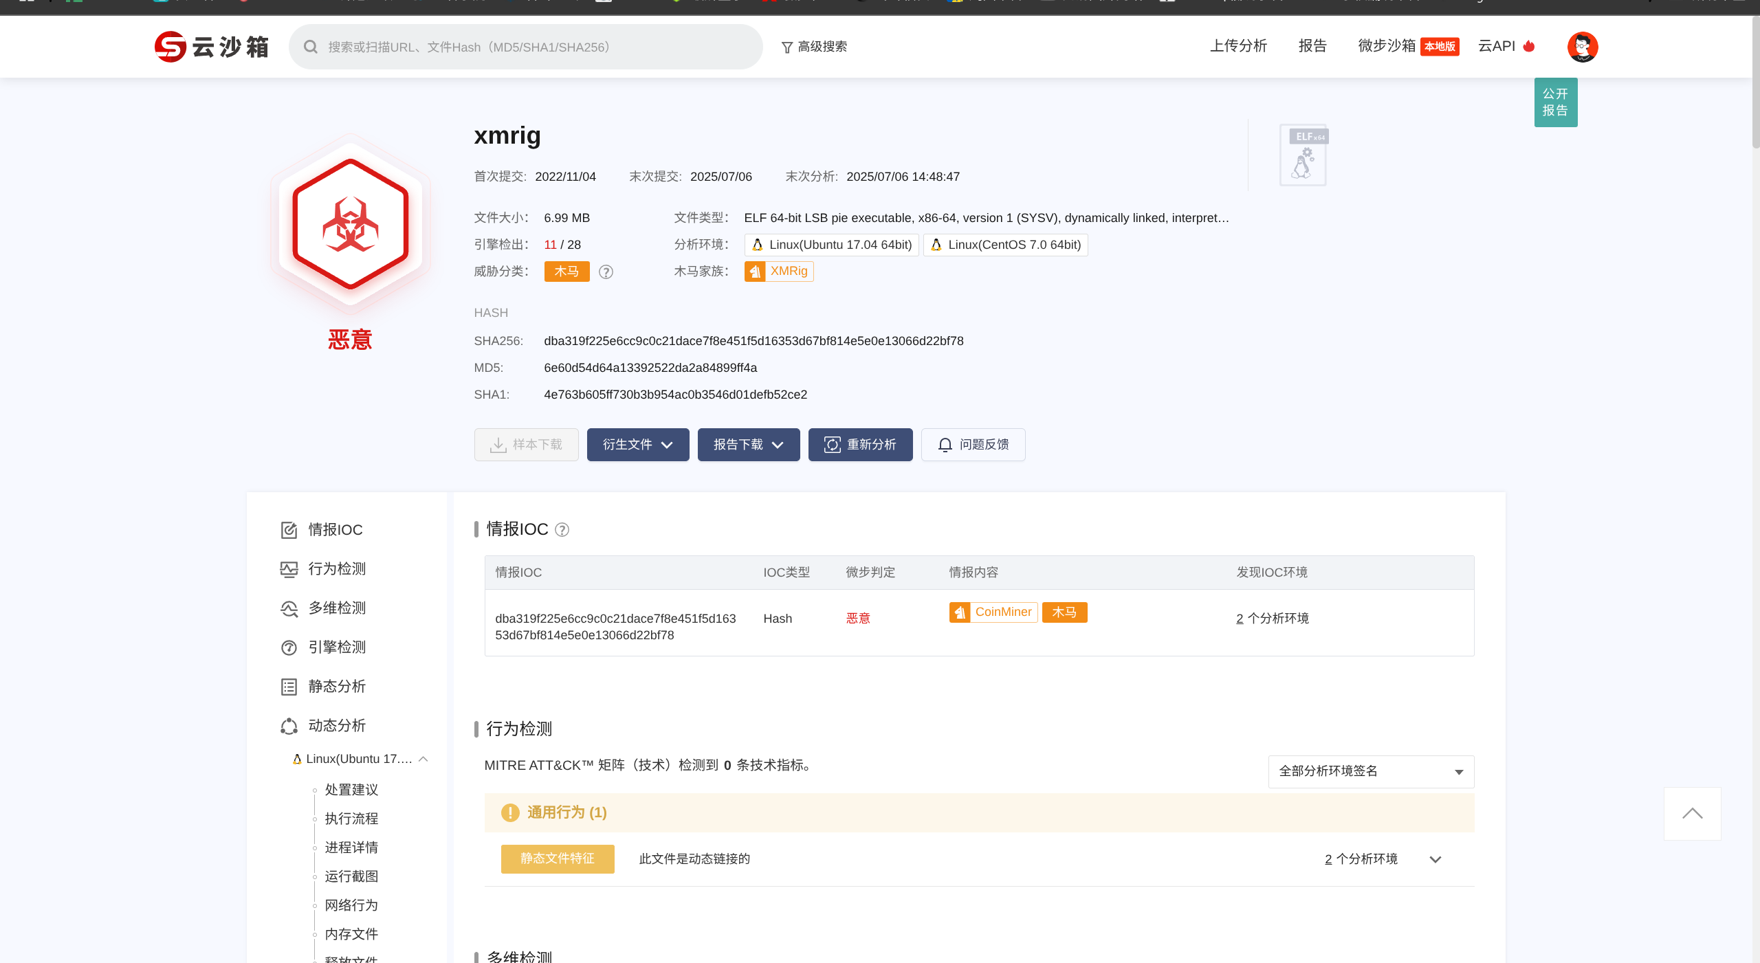Click the back-to-top arrow button

[1692, 814]
